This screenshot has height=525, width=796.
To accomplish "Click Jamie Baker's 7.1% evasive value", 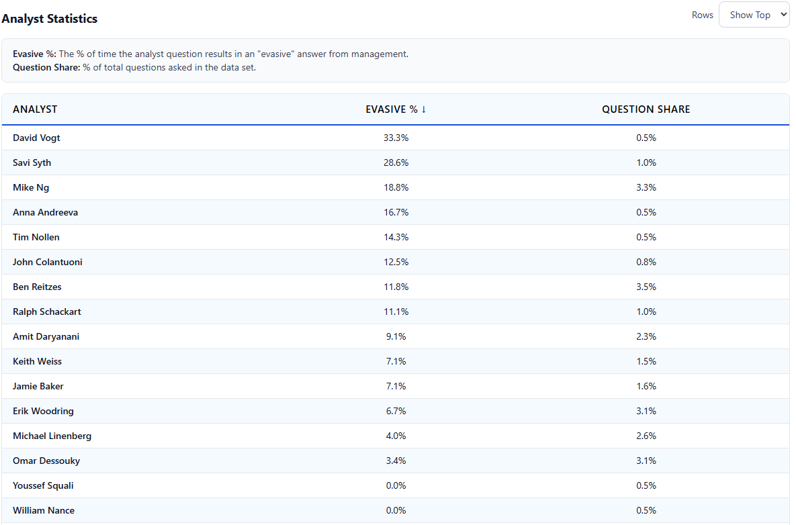I will [x=396, y=387].
